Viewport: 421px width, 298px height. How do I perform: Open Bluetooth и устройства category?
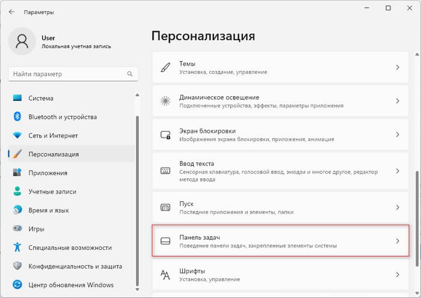pyautogui.click(x=71, y=117)
